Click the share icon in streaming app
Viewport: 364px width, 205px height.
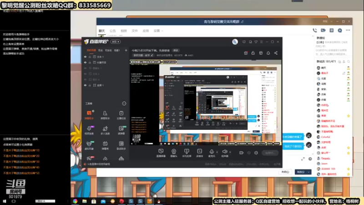pyautogui.click(x=276, y=53)
